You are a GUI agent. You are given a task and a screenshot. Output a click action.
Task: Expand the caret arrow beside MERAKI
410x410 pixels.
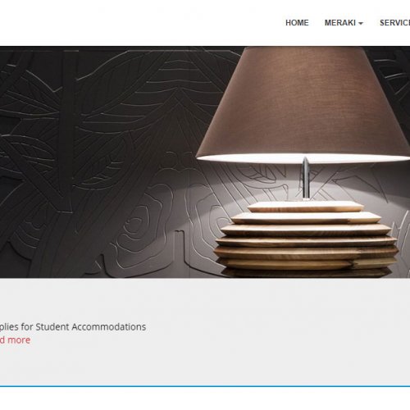point(361,24)
